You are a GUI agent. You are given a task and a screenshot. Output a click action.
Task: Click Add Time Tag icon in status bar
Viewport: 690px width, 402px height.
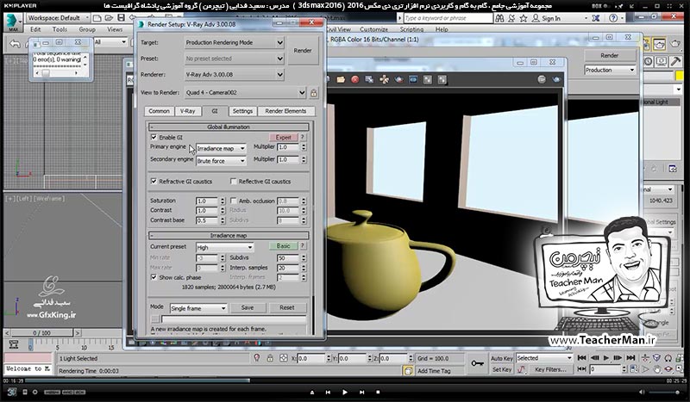408,371
